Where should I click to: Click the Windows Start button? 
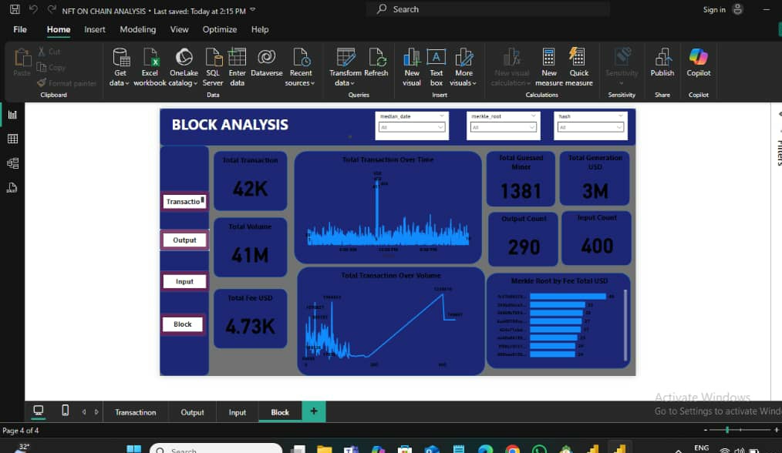pos(133,448)
